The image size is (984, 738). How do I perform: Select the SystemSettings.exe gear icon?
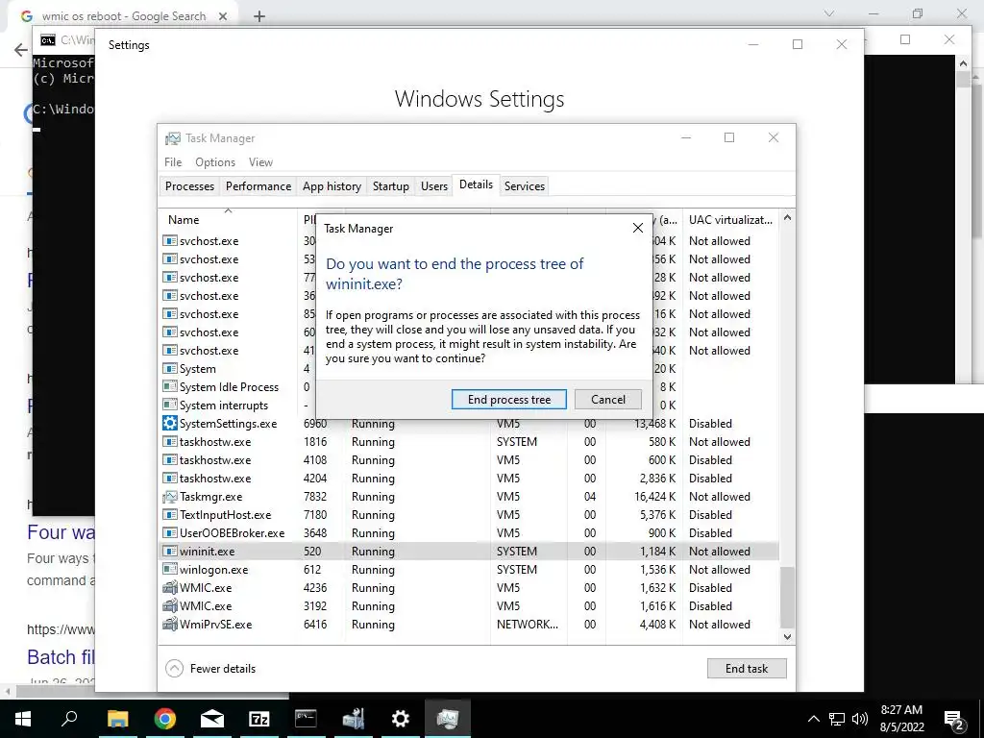pos(169,424)
